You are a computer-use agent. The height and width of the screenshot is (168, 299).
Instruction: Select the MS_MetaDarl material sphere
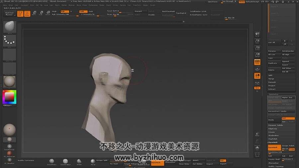click(9, 160)
